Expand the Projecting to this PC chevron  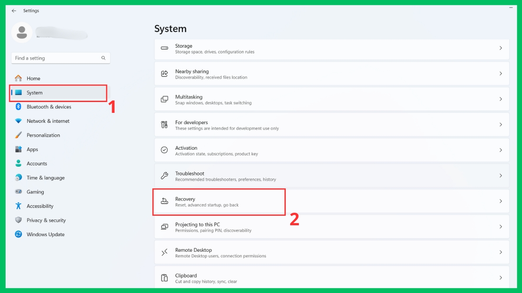[501, 227]
